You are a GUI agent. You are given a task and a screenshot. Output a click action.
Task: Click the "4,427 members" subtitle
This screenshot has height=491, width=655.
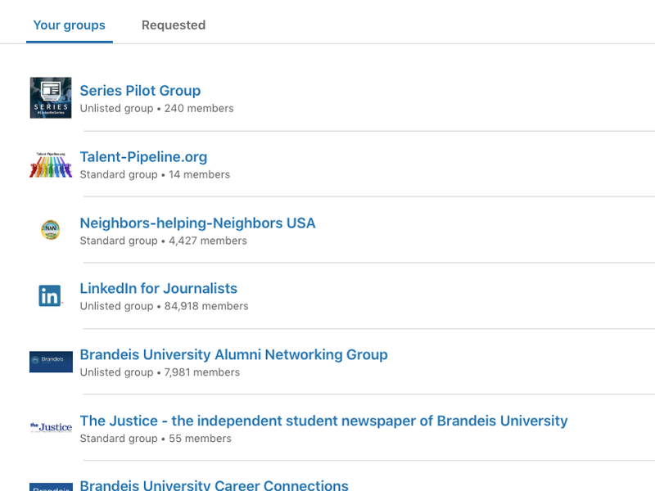tap(207, 241)
